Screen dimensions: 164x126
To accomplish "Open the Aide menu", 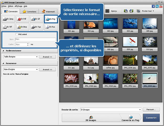I will coord(25,6).
